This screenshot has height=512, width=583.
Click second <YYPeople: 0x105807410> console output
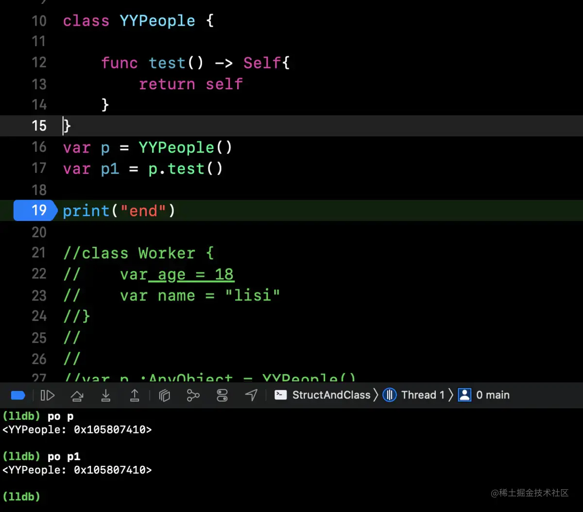point(77,470)
